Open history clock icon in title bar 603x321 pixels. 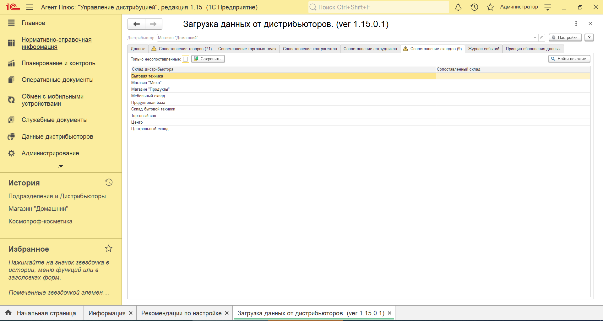[x=474, y=7]
